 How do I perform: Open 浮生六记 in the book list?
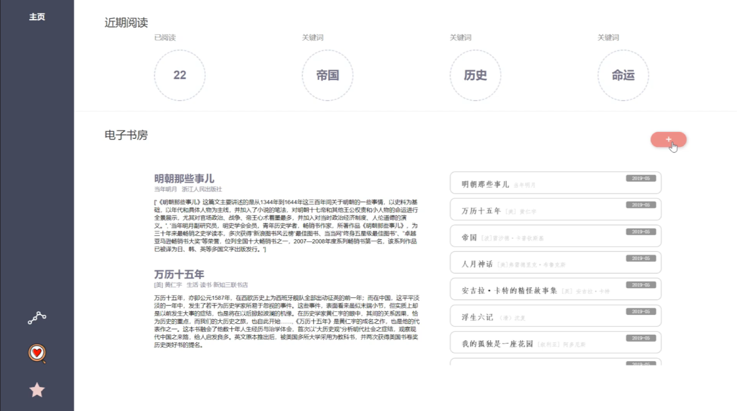(555, 317)
